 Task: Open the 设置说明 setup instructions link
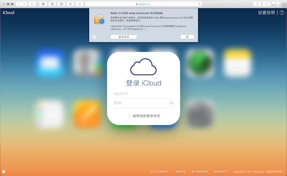(x=266, y=12)
